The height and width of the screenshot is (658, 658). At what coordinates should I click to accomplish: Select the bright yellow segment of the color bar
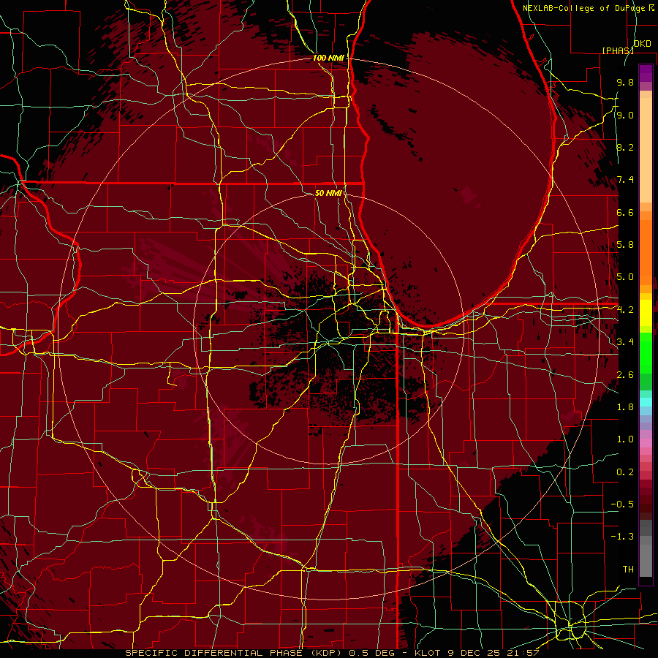point(646,313)
